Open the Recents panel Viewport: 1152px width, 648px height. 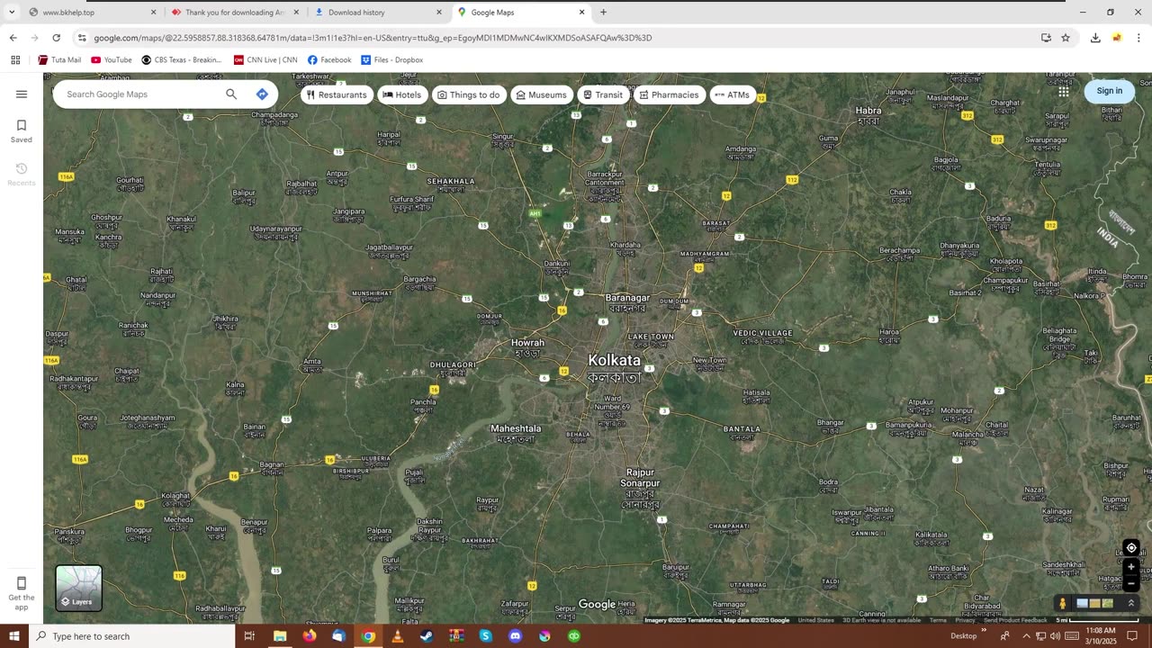(22, 174)
